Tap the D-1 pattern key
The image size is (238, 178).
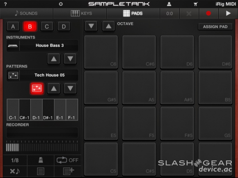[37, 110]
